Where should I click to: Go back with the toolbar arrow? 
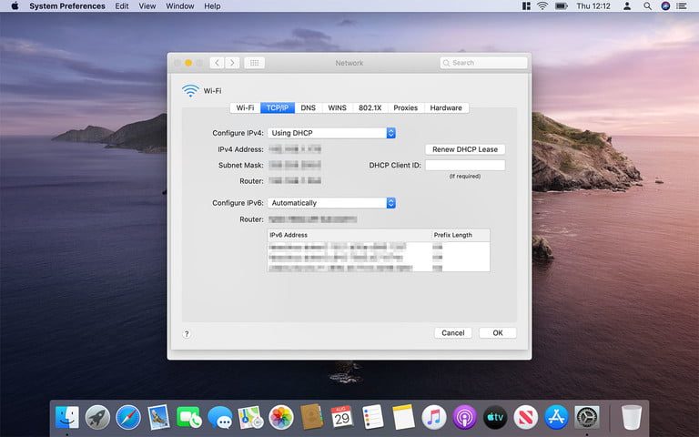coord(217,63)
